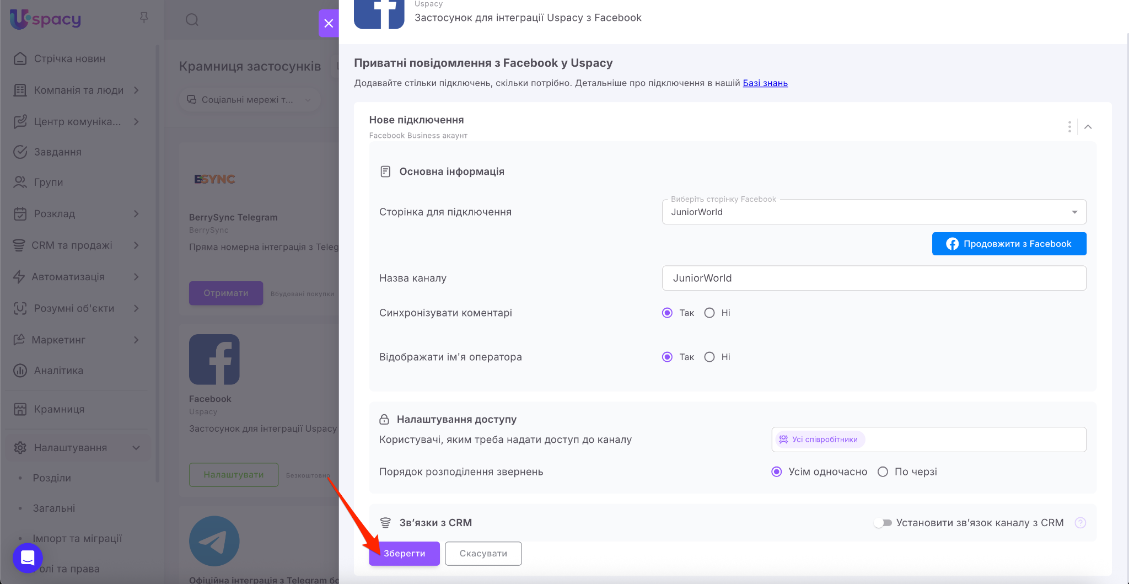The height and width of the screenshot is (584, 1129).
Task: Open Крамниця in the sidebar
Action: (59, 409)
